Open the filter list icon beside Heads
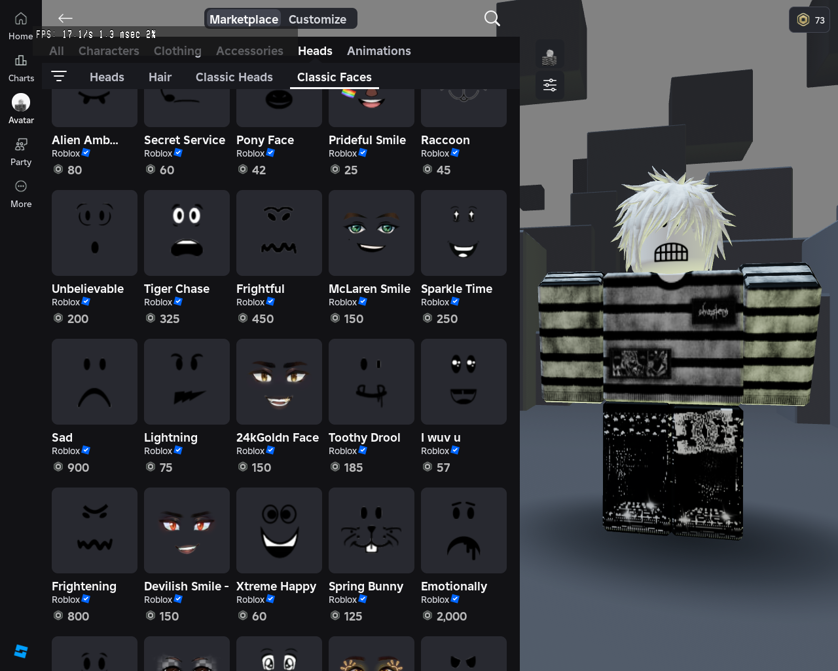The image size is (838, 671). (59, 76)
